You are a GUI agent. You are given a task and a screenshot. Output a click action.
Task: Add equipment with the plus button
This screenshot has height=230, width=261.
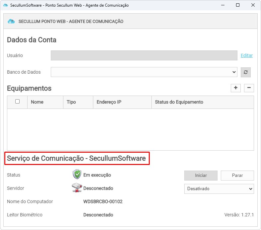coord(236,88)
